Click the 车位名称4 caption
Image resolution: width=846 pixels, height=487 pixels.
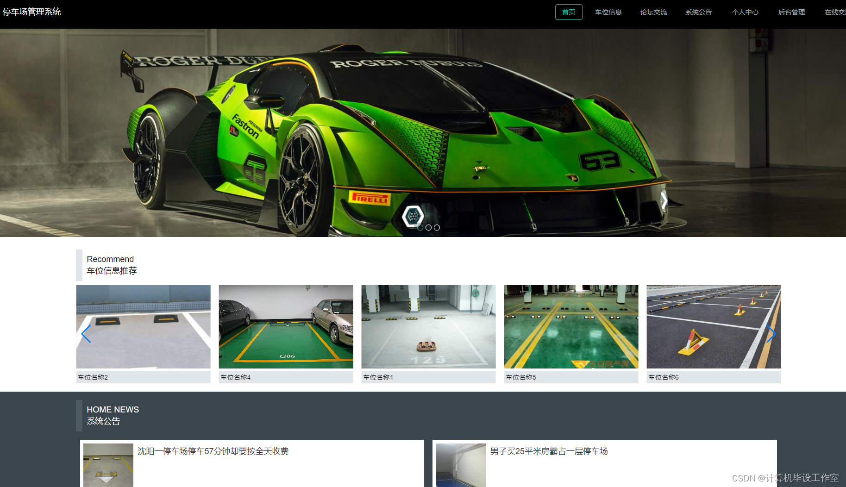click(x=286, y=377)
